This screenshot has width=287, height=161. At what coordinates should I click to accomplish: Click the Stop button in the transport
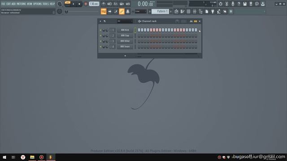[x=79, y=4]
